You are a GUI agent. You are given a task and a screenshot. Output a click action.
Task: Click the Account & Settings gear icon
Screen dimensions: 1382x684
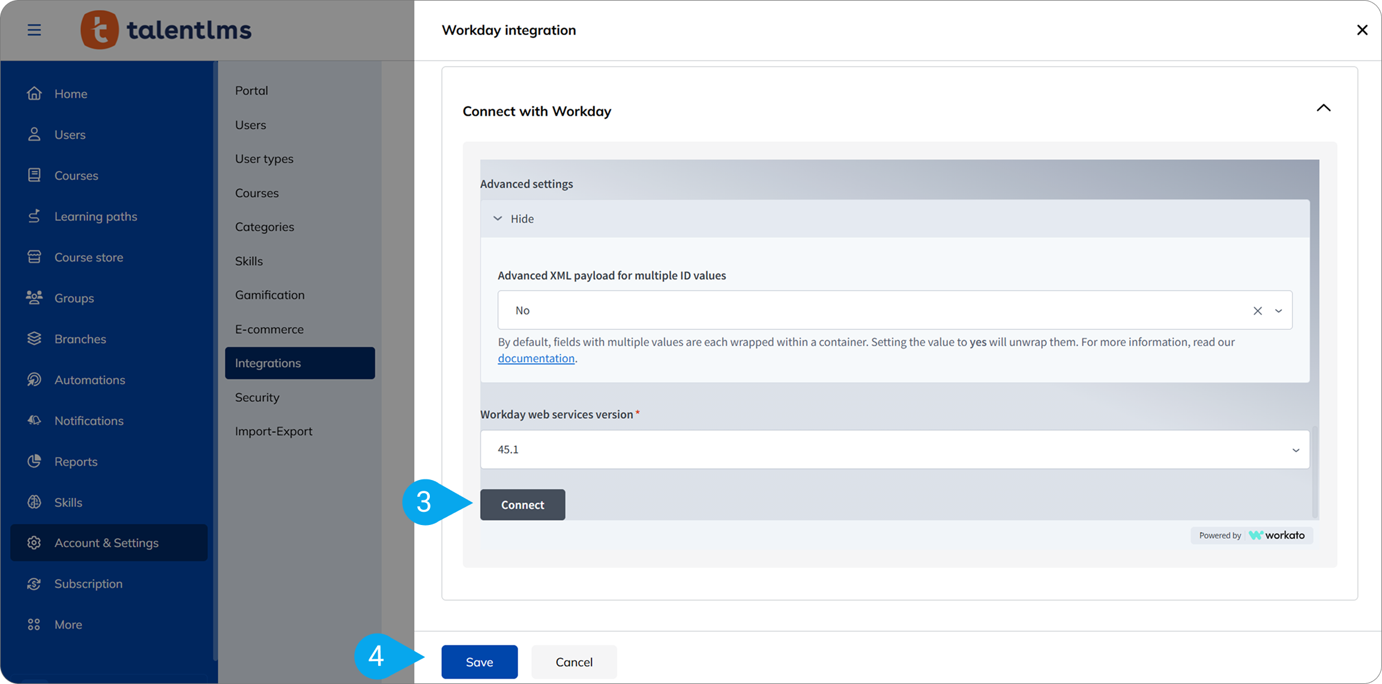pyautogui.click(x=34, y=542)
